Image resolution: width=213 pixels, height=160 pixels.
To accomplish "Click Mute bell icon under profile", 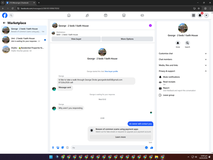I will [178, 43].
